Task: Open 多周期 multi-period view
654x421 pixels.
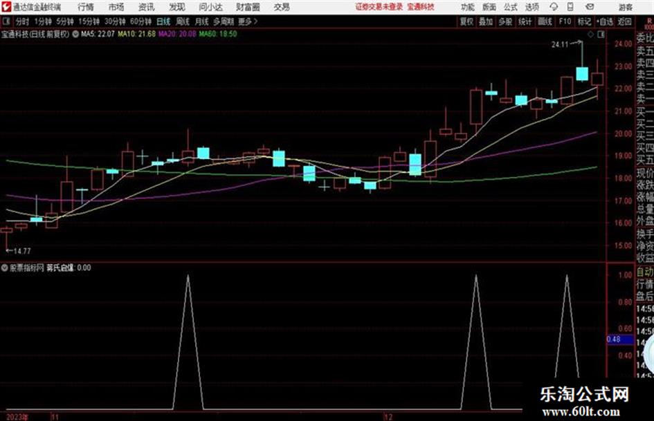Action: [x=224, y=21]
